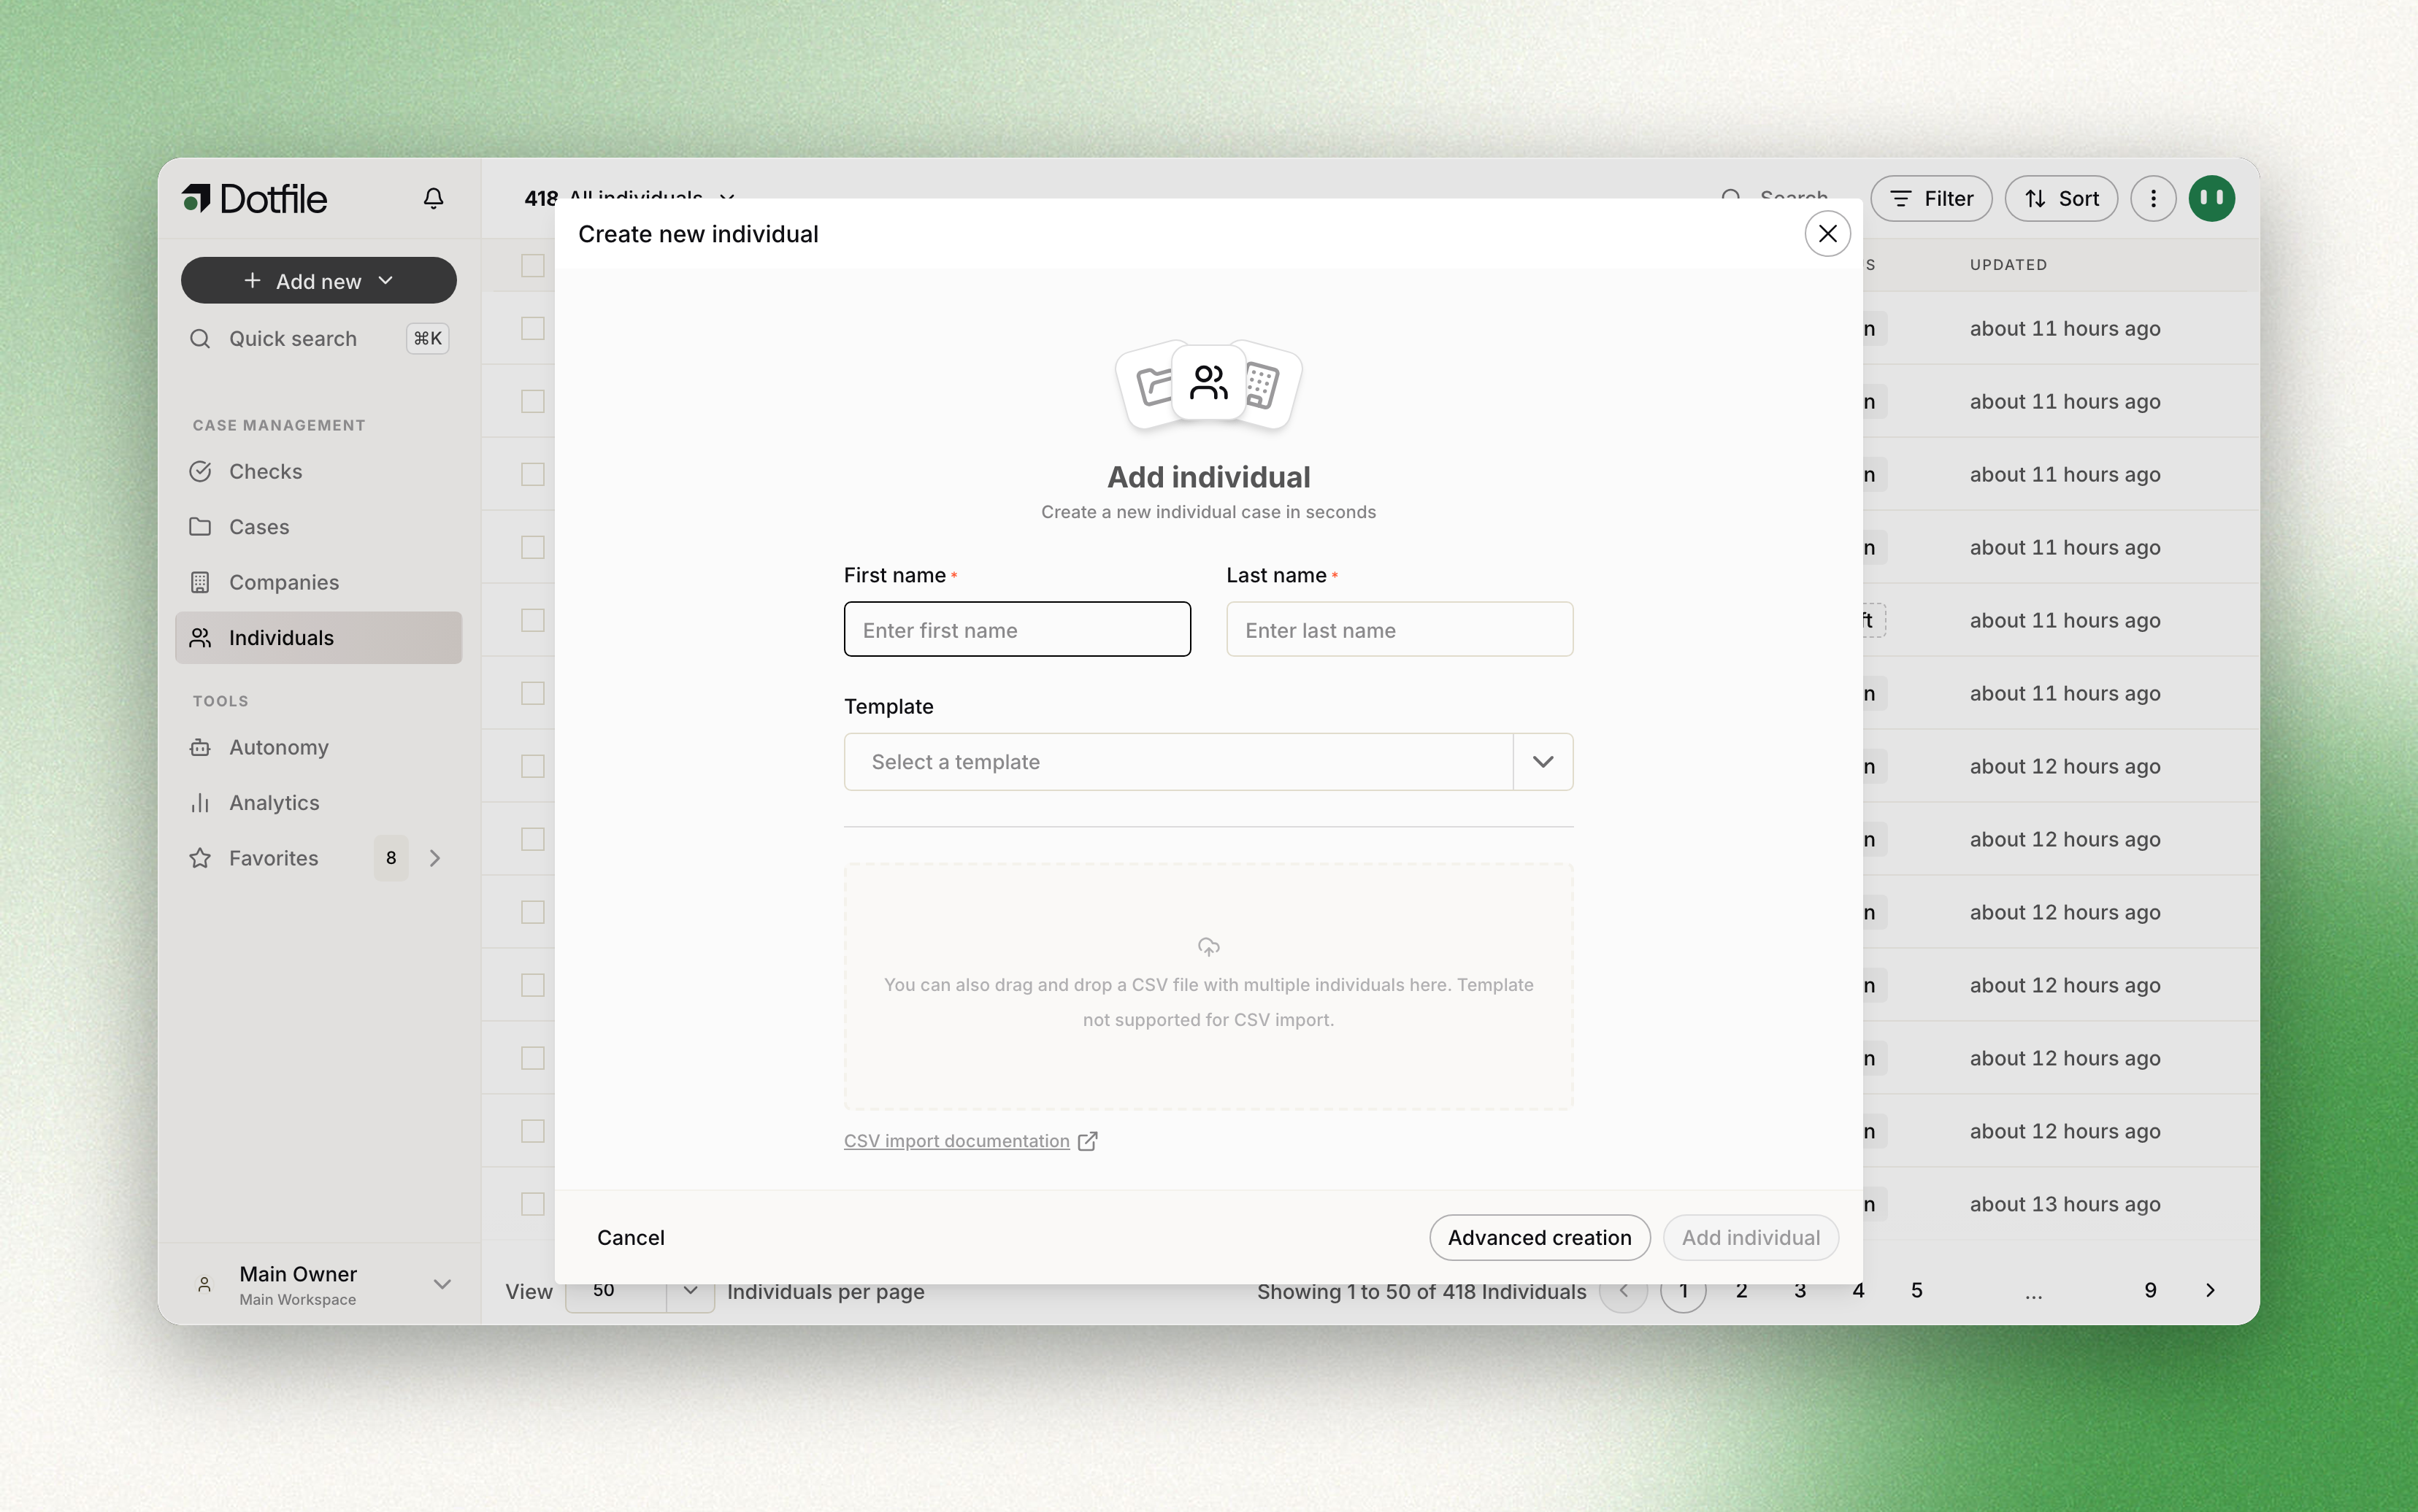Open the CSV documentation external link icon
Image resolution: width=2418 pixels, height=1512 pixels.
click(x=1088, y=1141)
